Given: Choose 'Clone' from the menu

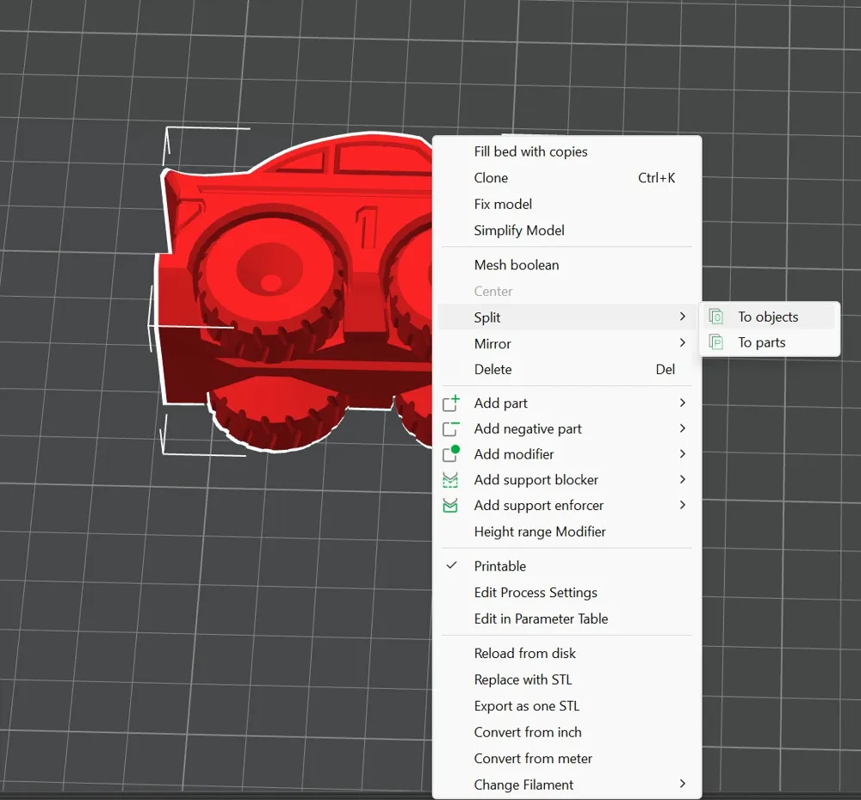Looking at the screenshot, I should click(491, 178).
